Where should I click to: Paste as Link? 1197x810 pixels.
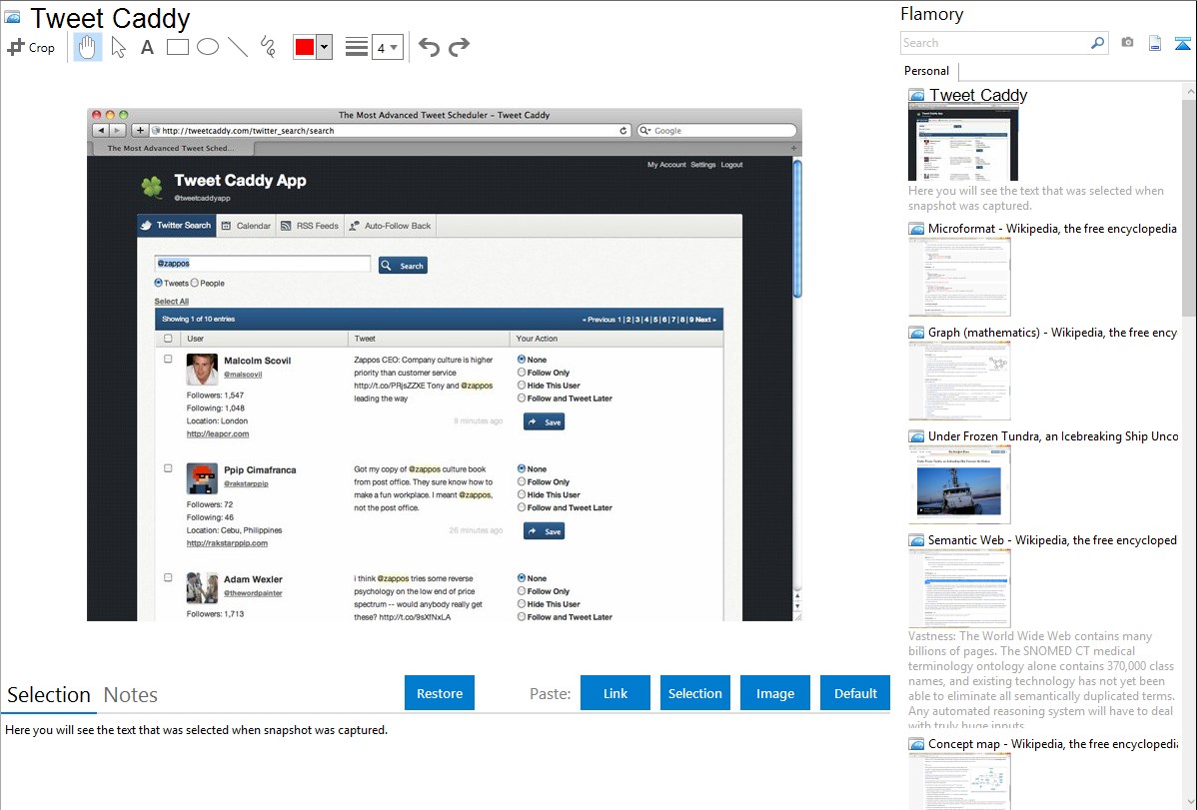615,692
